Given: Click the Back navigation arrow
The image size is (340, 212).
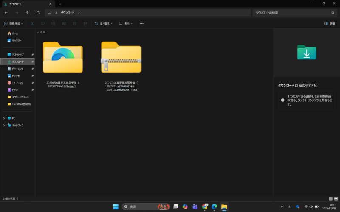Looking at the screenshot, I should click(x=6, y=13).
